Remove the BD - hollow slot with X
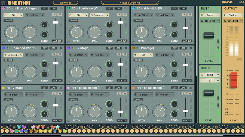This screenshot has height=137, width=245. (x=61, y=8)
